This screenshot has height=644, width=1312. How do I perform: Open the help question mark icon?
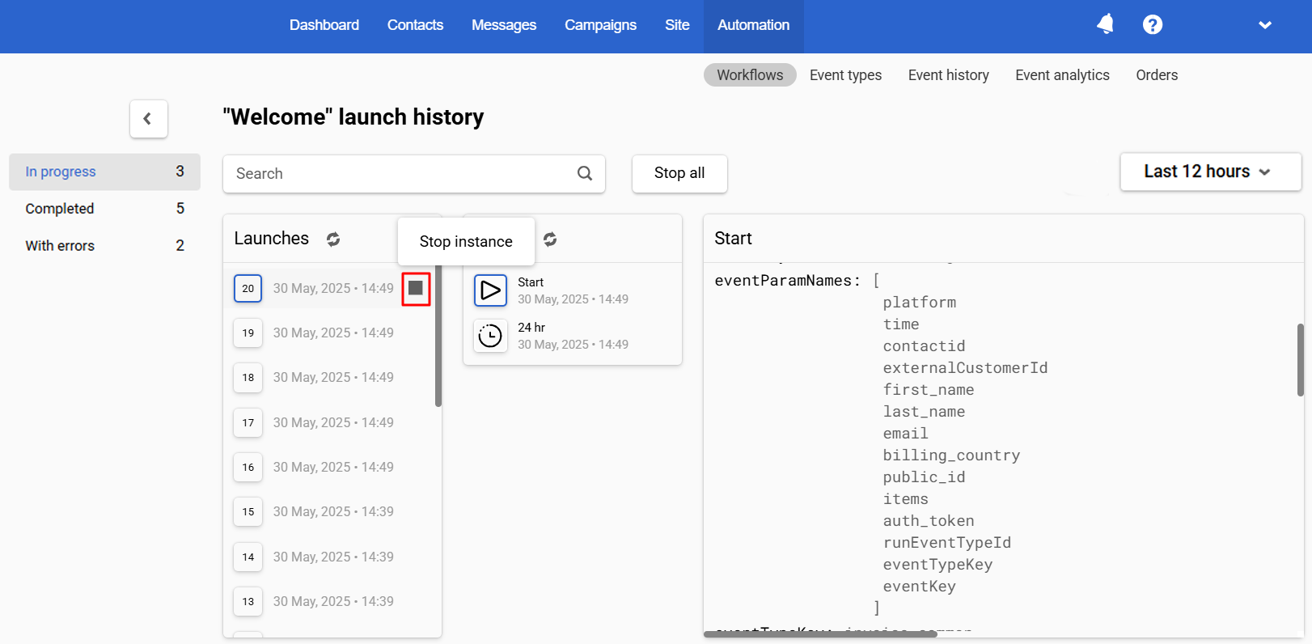point(1153,25)
